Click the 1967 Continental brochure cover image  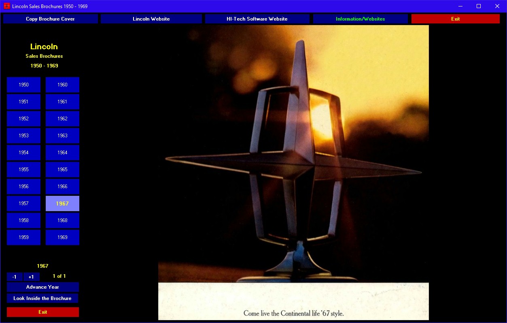pyautogui.click(x=293, y=172)
